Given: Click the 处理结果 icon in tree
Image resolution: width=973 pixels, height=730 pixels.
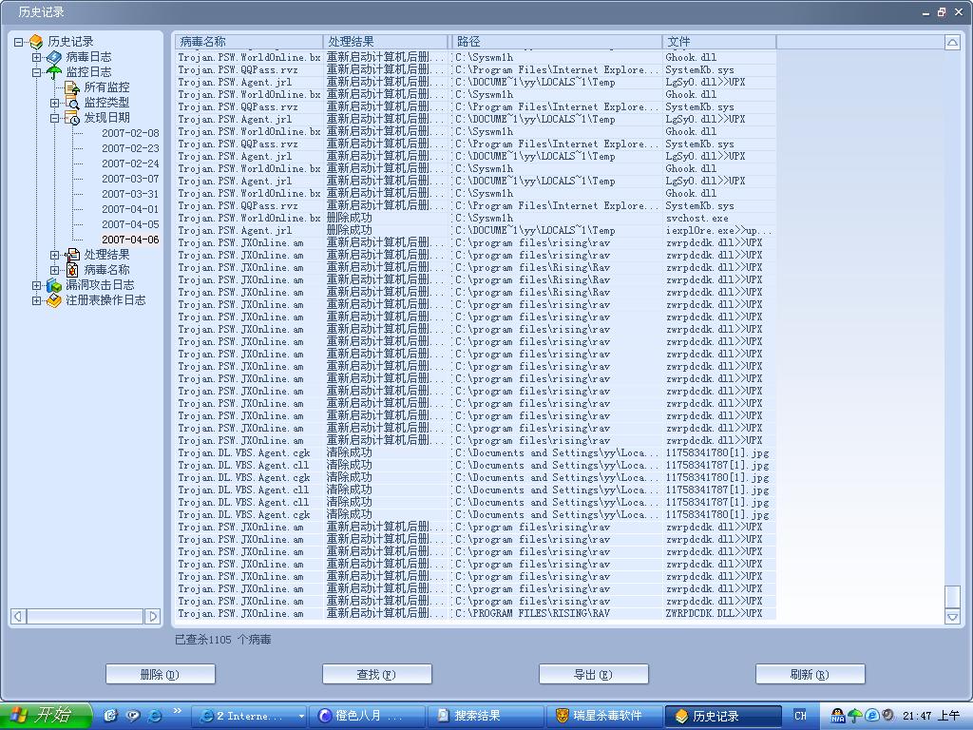Looking at the screenshot, I should pyautogui.click(x=72, y=255).
